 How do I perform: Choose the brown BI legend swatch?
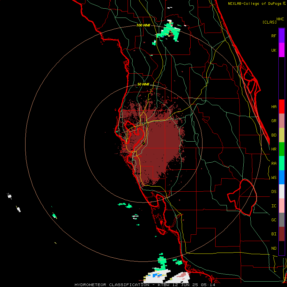click(x=282, y=234)
